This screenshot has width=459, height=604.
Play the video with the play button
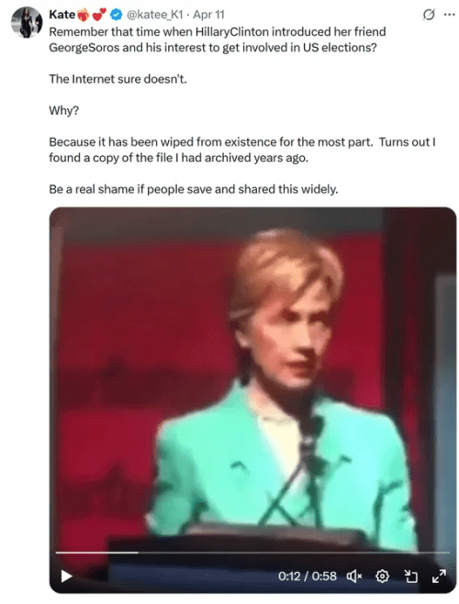[x=67, y=576]
